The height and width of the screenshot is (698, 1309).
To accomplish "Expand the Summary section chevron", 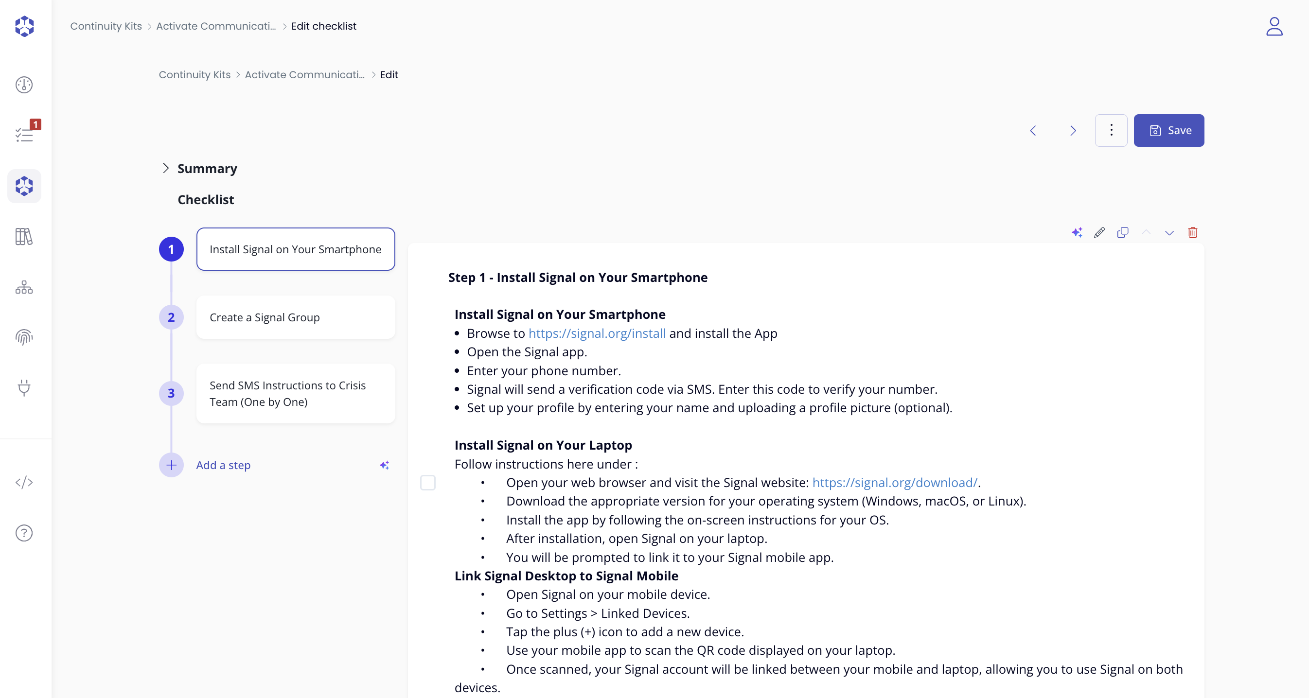I will coord(166,168).
